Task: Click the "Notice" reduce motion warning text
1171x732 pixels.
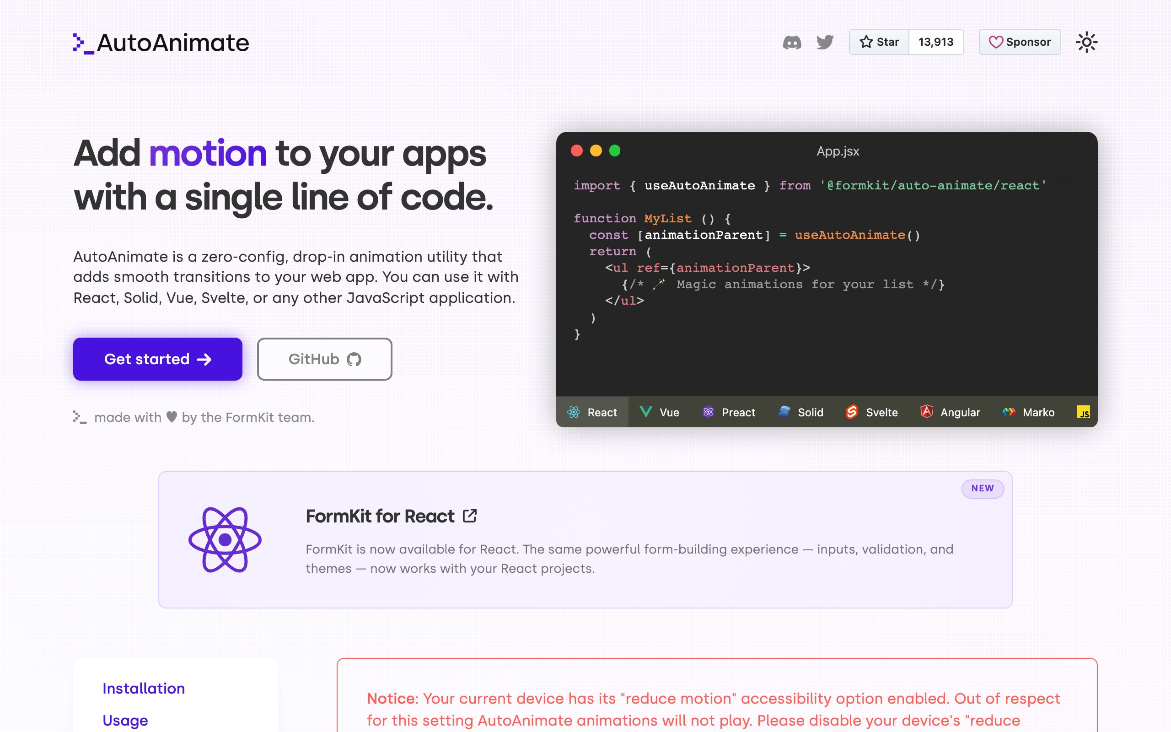Action: 713,709
